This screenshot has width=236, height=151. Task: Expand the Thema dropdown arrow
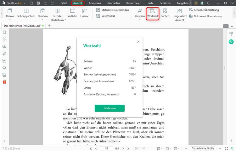pyautogui.click(x=10, y=20)
